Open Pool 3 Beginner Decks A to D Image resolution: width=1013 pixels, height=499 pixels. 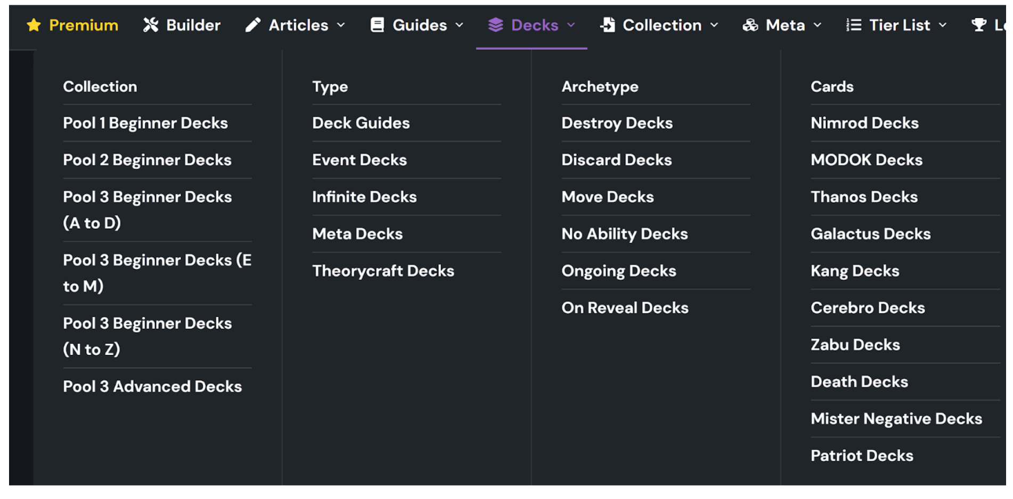(x=148, y=210)
